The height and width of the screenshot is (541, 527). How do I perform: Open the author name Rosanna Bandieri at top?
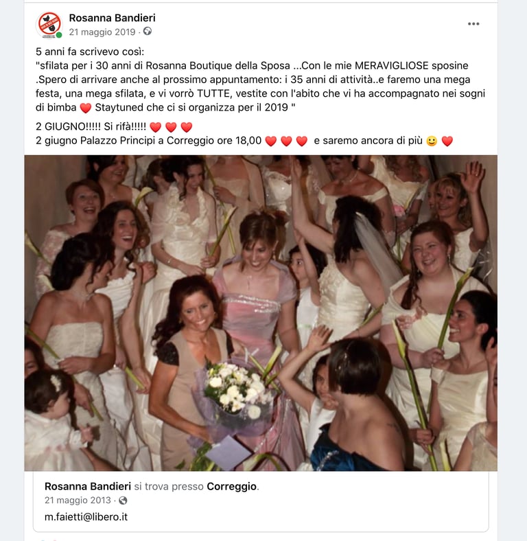pos(112,18)
